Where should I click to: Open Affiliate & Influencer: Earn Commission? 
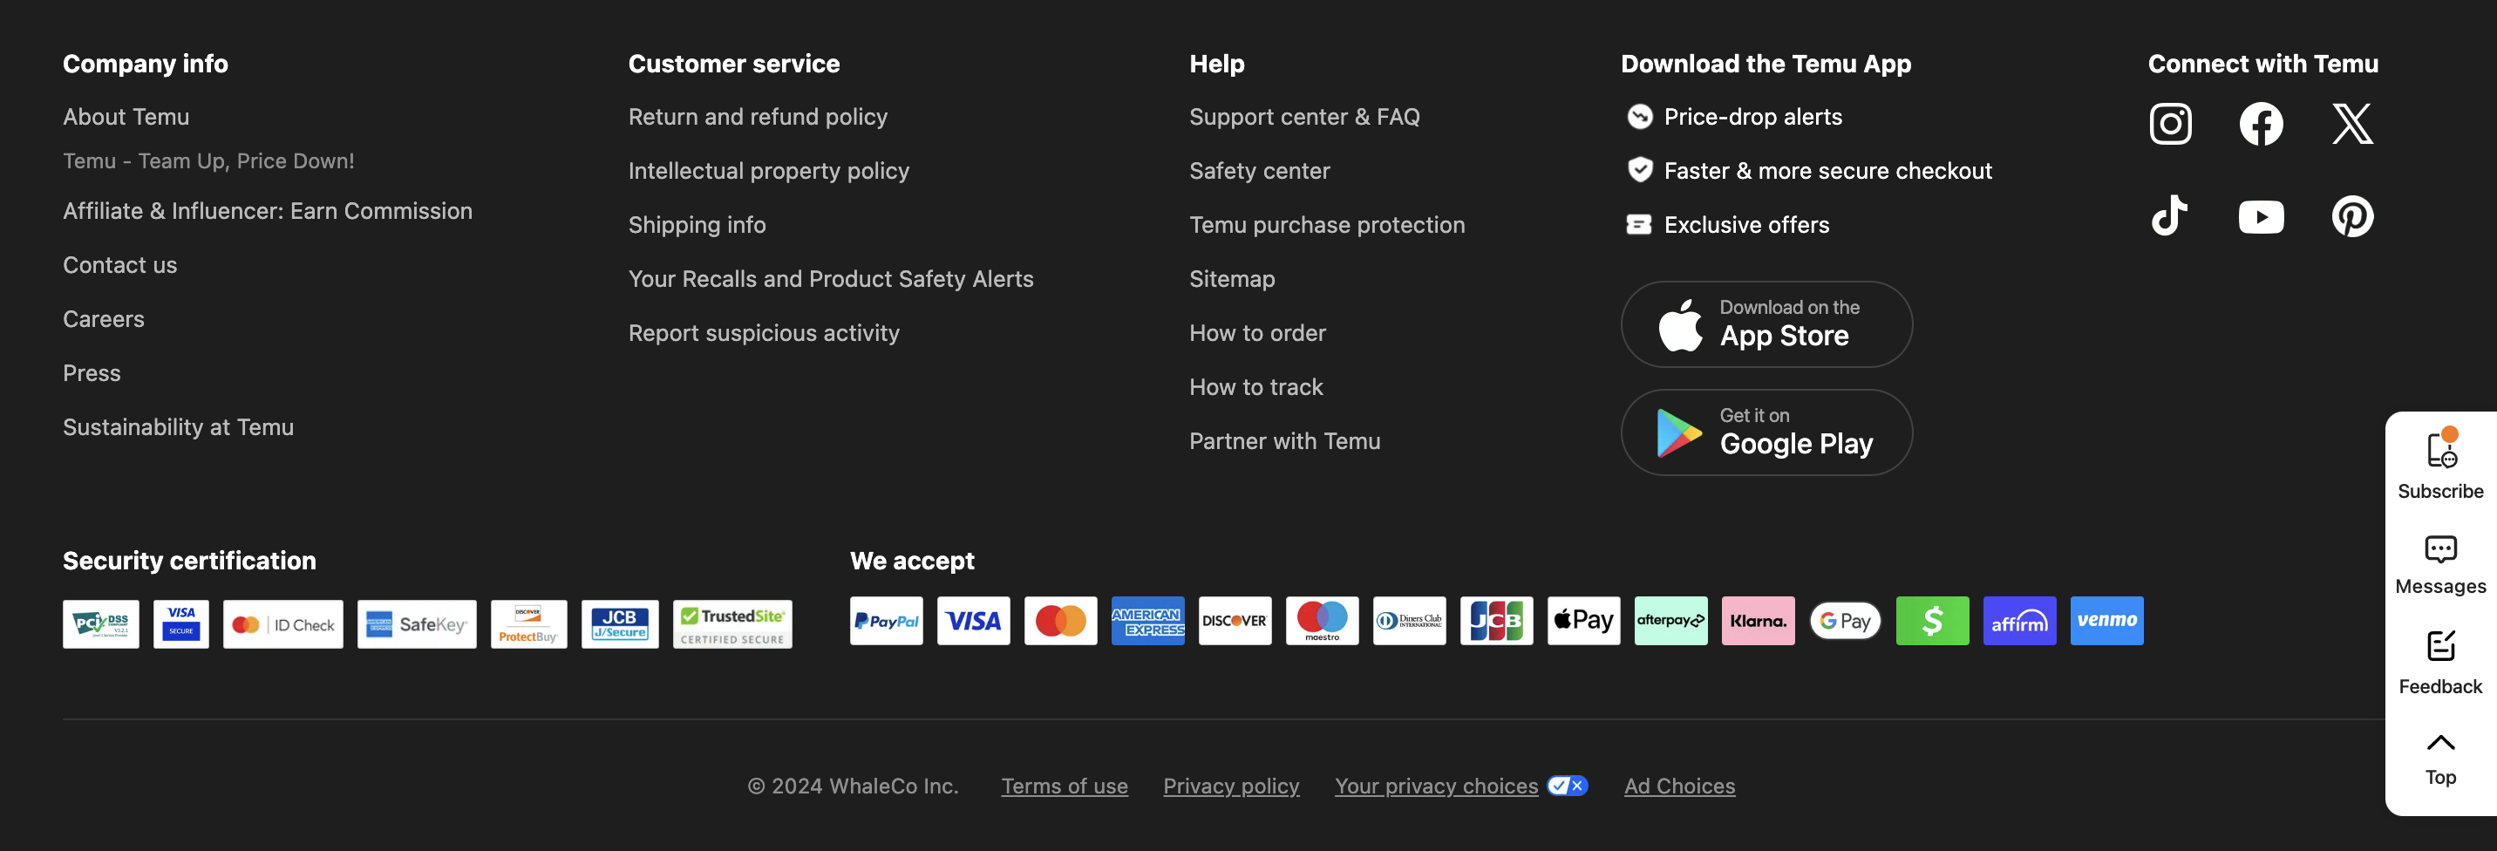268,211
